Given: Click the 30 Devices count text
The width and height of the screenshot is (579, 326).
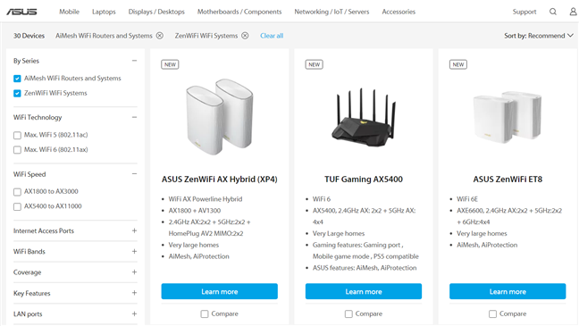Looking at the screenshot, I should click(x=29, y=36).
